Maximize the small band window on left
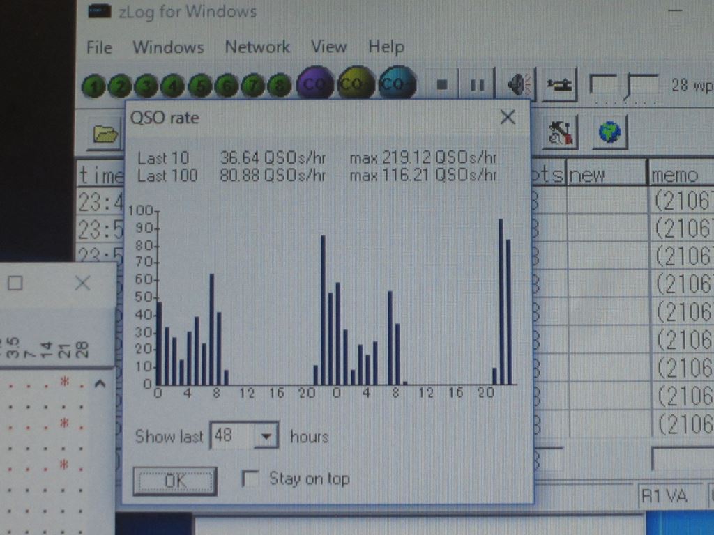The width and height of the screenshot is (714, 535). [x=15, y=284]
